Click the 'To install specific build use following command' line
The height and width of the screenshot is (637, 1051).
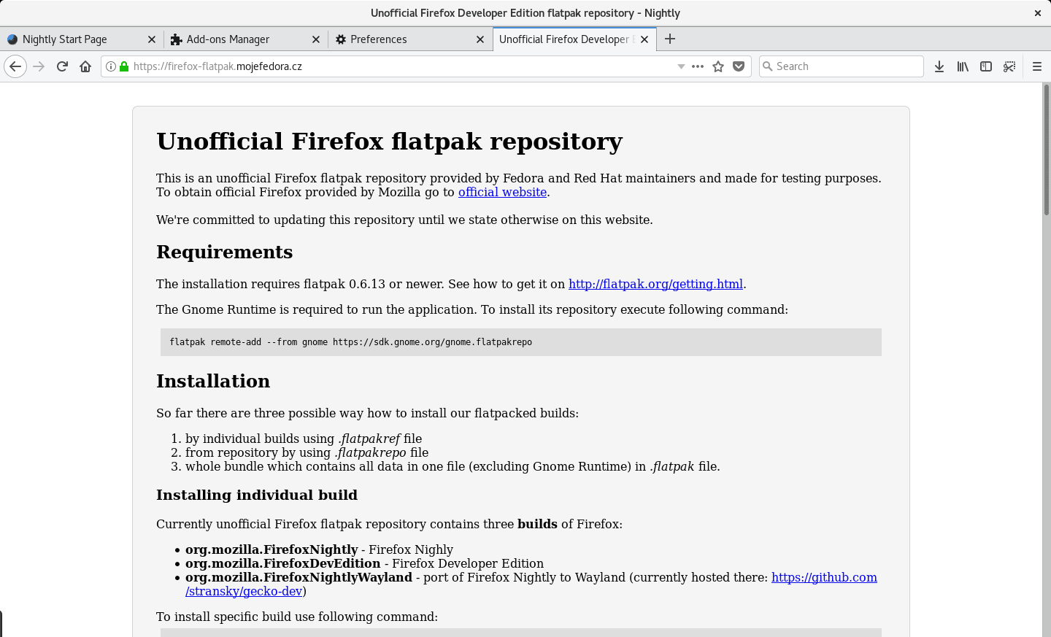[297, 617]
